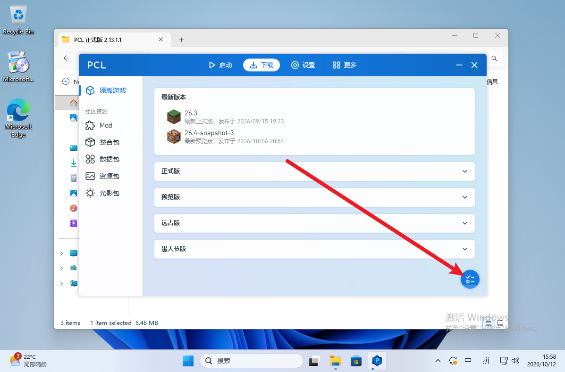Open the Mod section in sidebar
Image resolution: width=565 pixels, height=372 pixels.
[x=110, y=125]
